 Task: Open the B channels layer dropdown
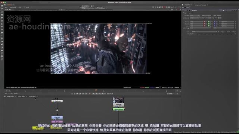point(196,24)
